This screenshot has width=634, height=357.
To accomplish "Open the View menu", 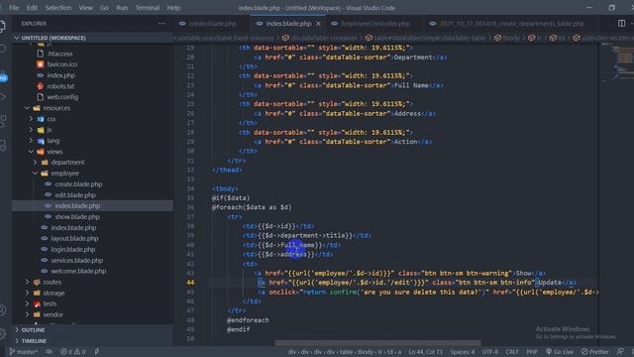I will 86,8.
